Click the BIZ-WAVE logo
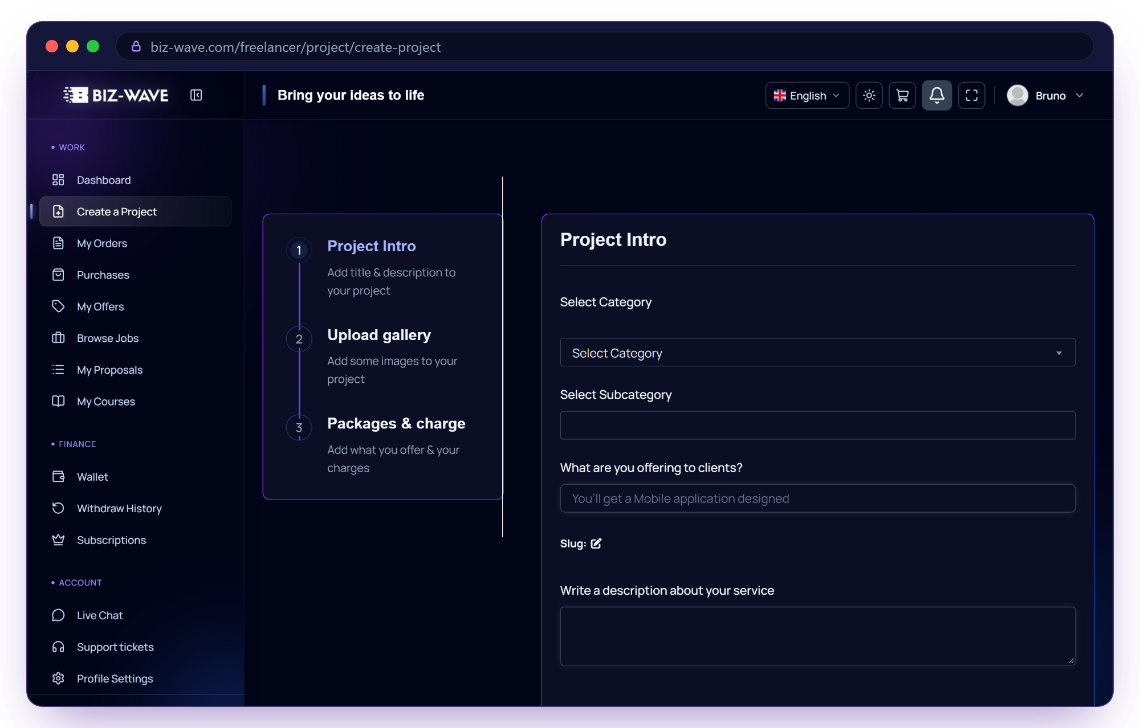 point(116,95)
